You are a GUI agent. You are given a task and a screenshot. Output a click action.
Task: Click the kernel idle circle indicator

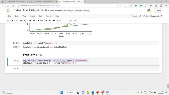(161, 16)
